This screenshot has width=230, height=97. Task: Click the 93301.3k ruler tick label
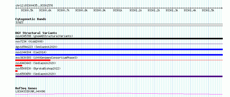point(172,10)
